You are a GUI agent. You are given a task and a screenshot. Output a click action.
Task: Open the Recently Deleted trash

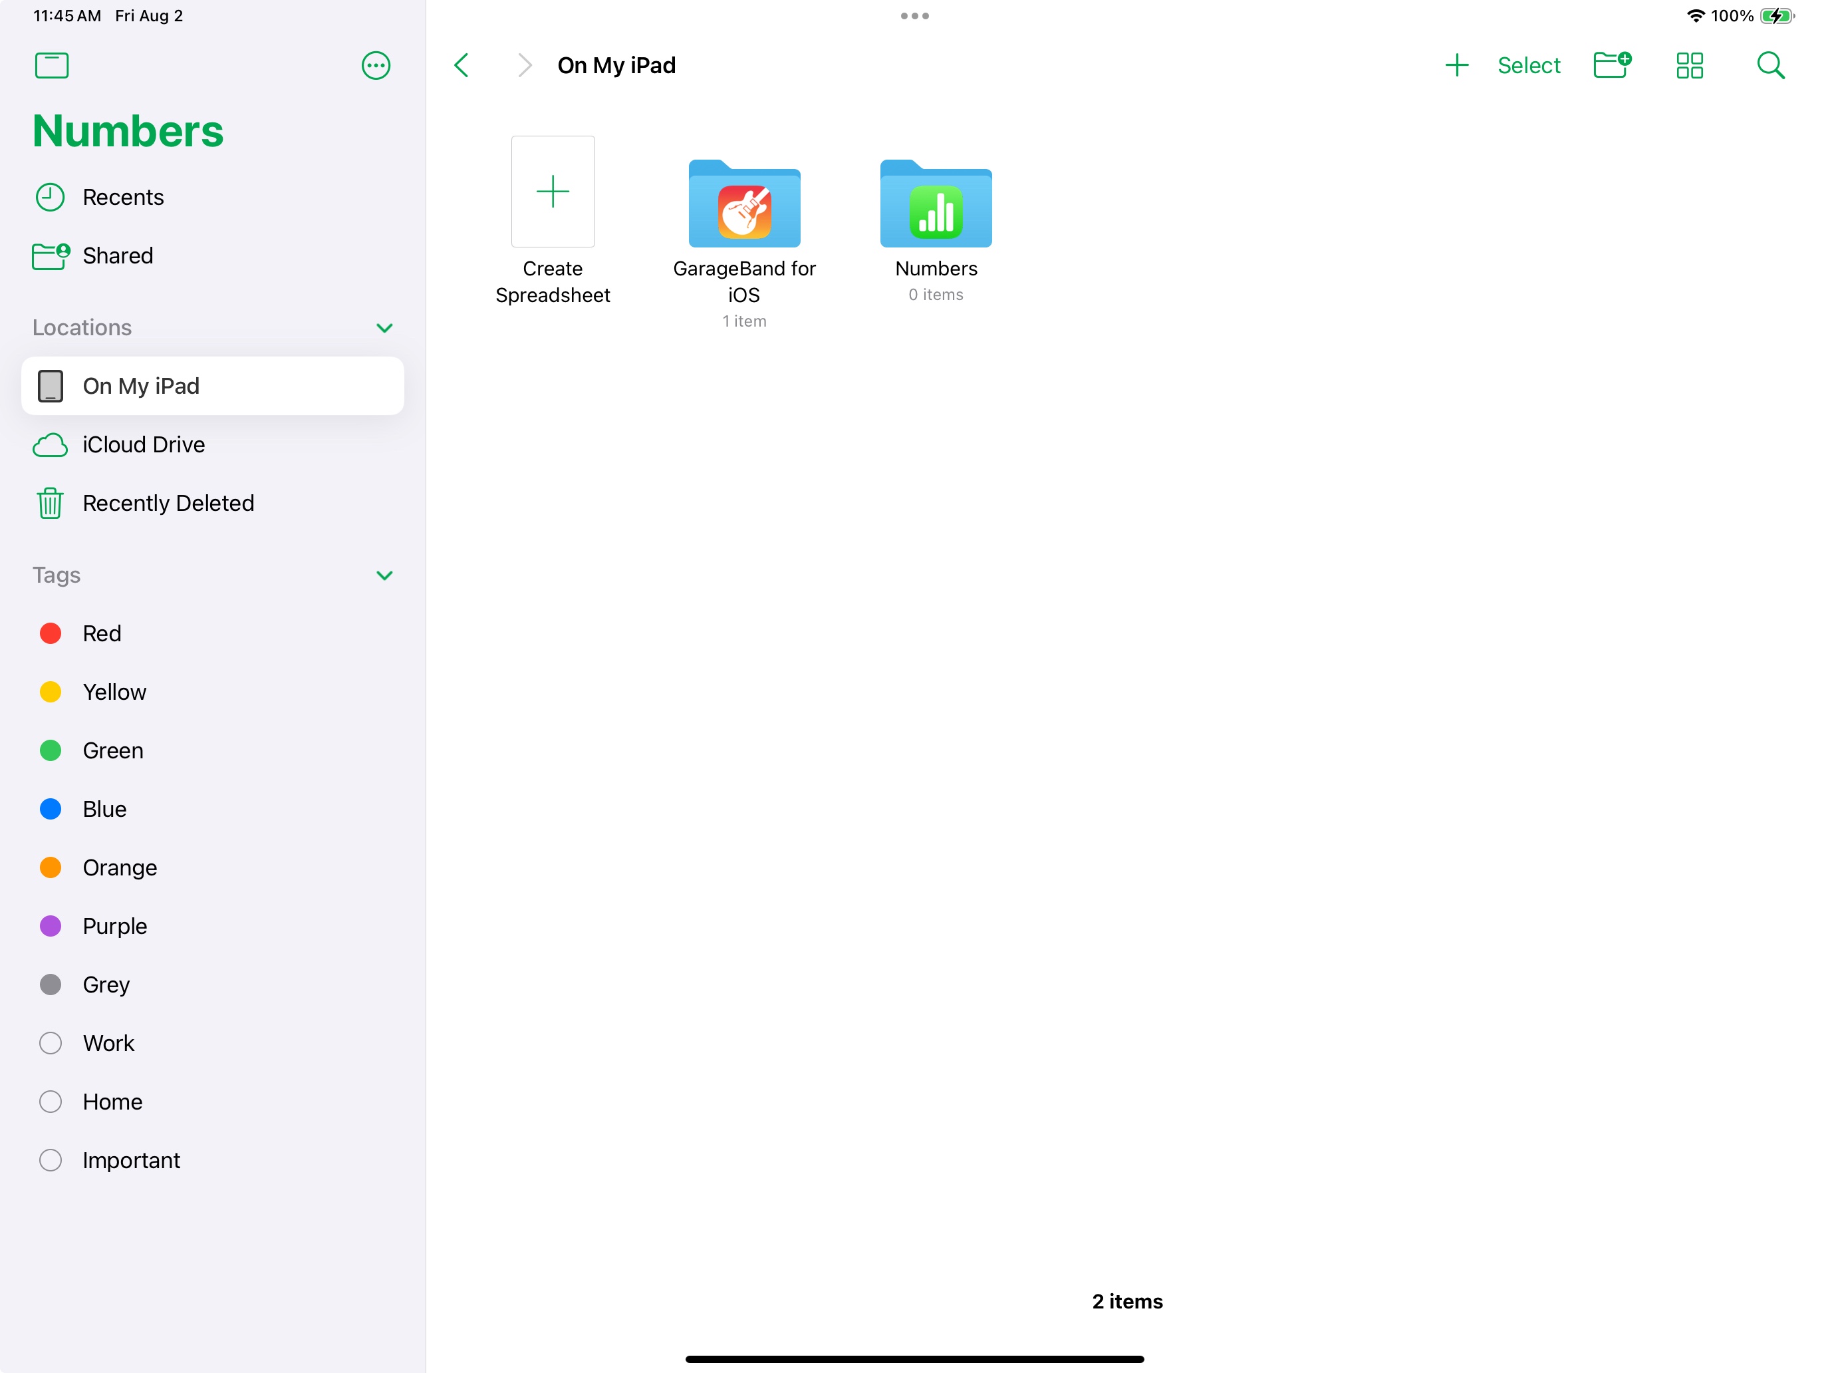168,503
